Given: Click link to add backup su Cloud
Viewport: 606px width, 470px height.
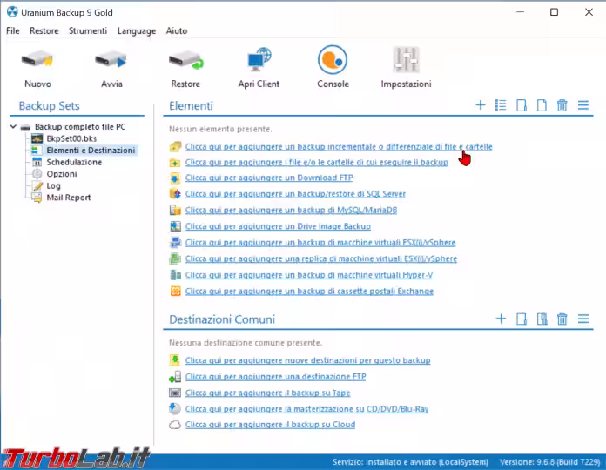Looking at the screenshot, I should (270, 425).
